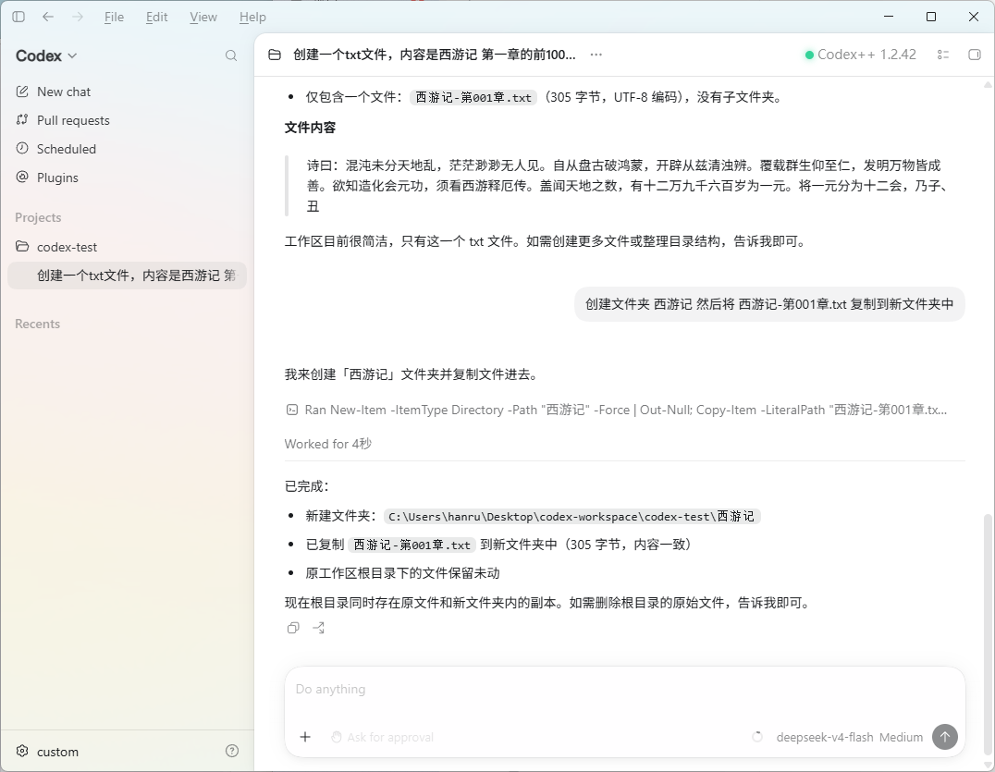This screenshot has width=995, height=772.
Task: Send message with the up arrow button
Action: pos(945,737)
